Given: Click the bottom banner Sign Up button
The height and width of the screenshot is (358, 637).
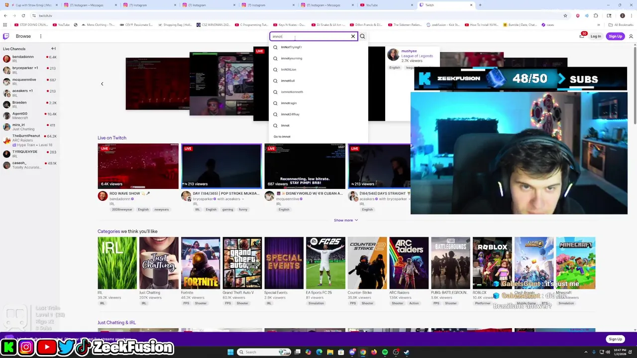Looking at the screenshot, I should pyautogui.click(x=615, y=339).
